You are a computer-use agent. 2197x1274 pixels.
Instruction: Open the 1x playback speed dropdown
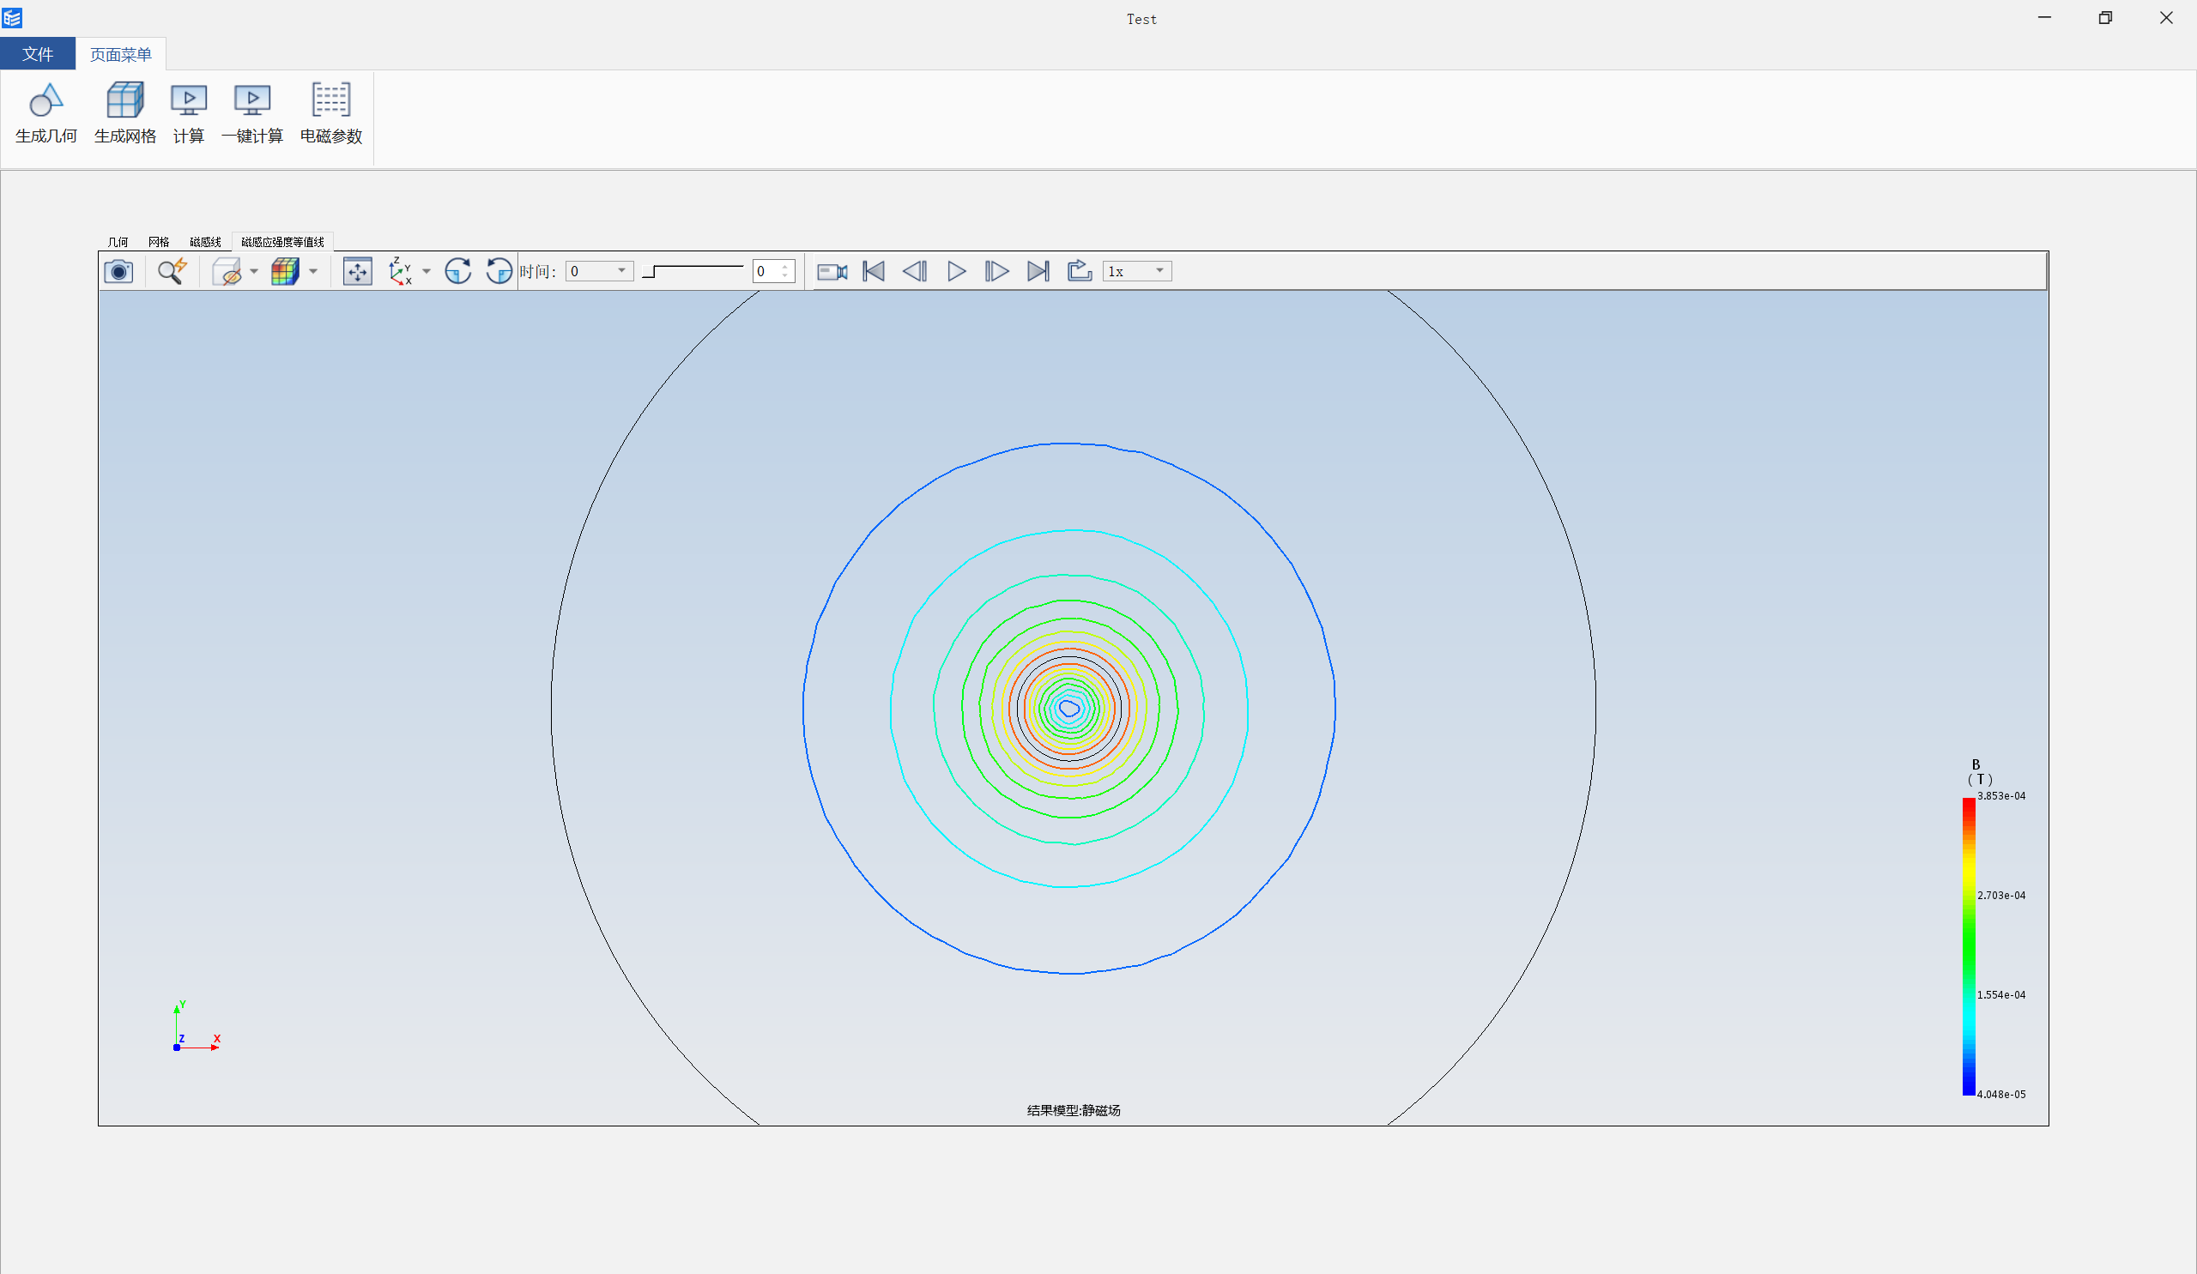point(1137,271)
